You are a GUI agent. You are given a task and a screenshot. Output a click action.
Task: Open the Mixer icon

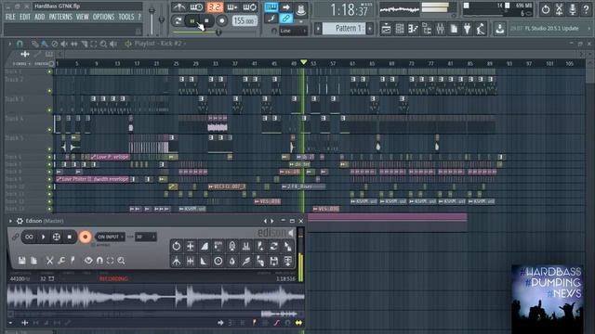coord(440,29)
